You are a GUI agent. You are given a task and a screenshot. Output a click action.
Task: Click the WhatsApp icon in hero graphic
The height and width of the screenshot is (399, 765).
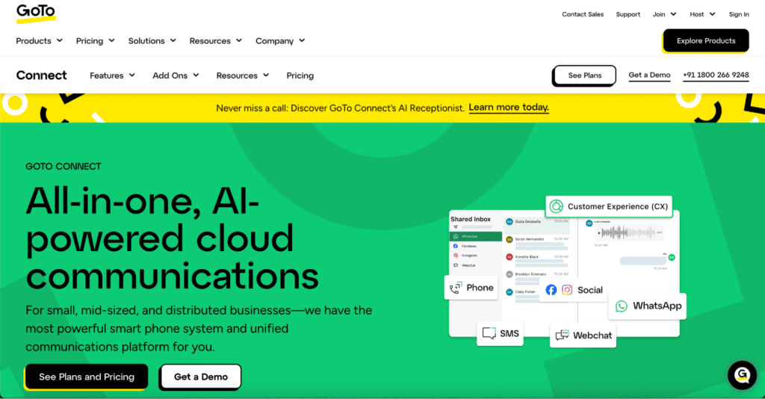[x=622, y=306]
